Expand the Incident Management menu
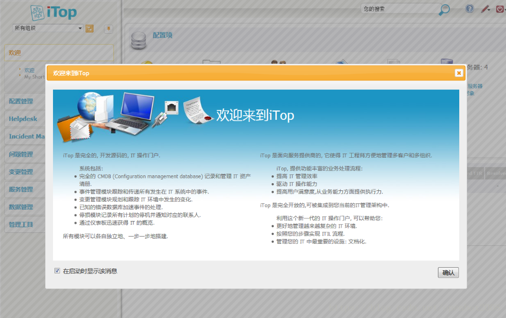506x318 pixels. (25, 136)
